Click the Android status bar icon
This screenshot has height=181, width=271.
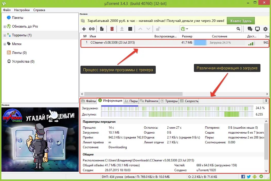click(254, 177)
